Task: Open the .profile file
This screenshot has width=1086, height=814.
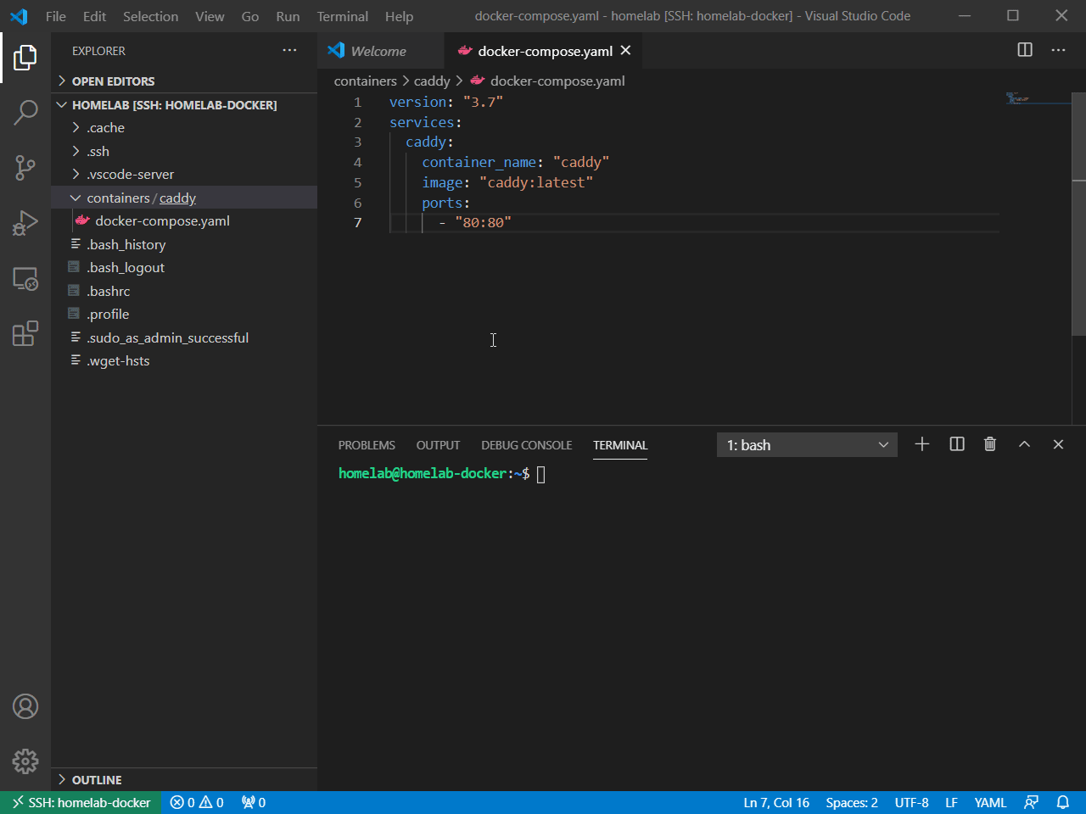Action: coord(184,315)
